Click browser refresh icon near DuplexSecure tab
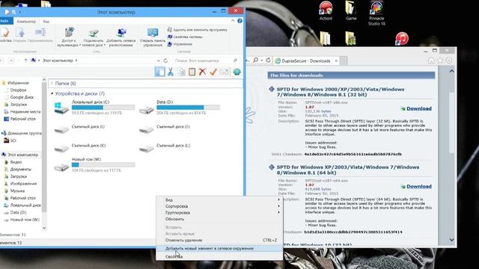This screenshot has width=479, height=269. tap(268, 61)
